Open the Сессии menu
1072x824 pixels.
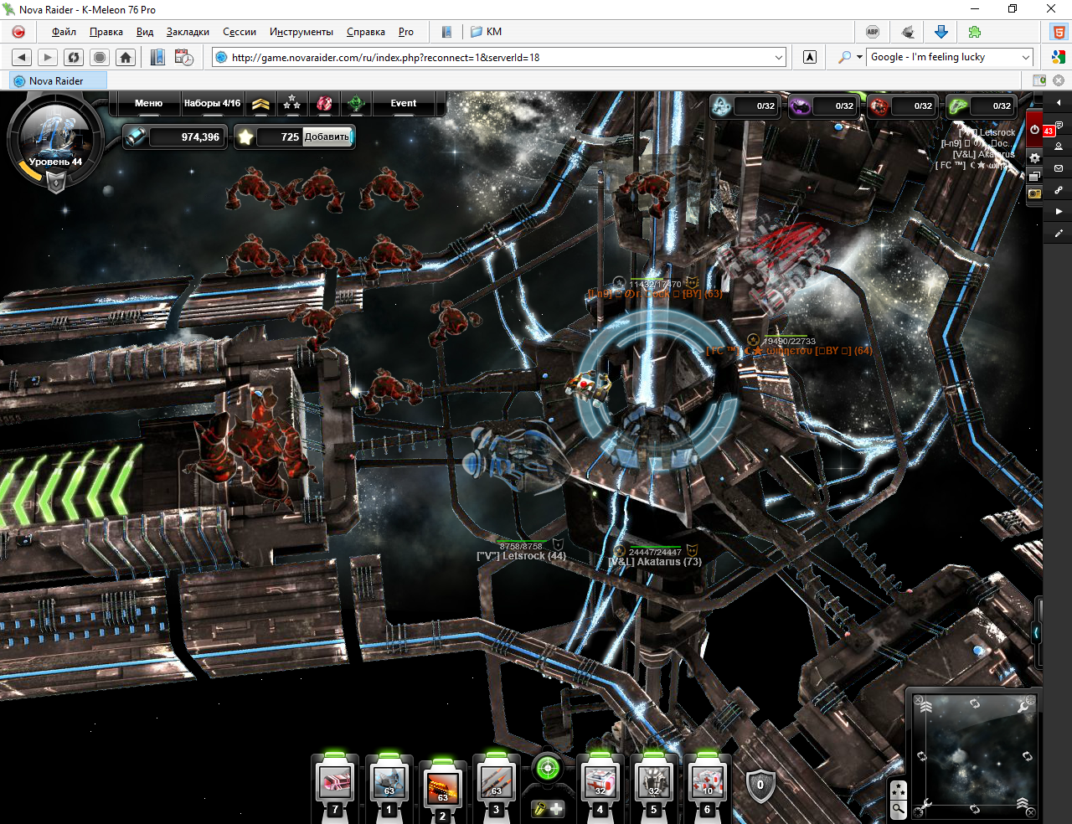(240, 32)
